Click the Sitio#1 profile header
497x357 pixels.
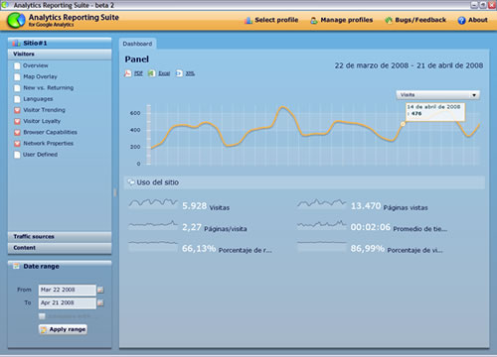tap(60, 43)
